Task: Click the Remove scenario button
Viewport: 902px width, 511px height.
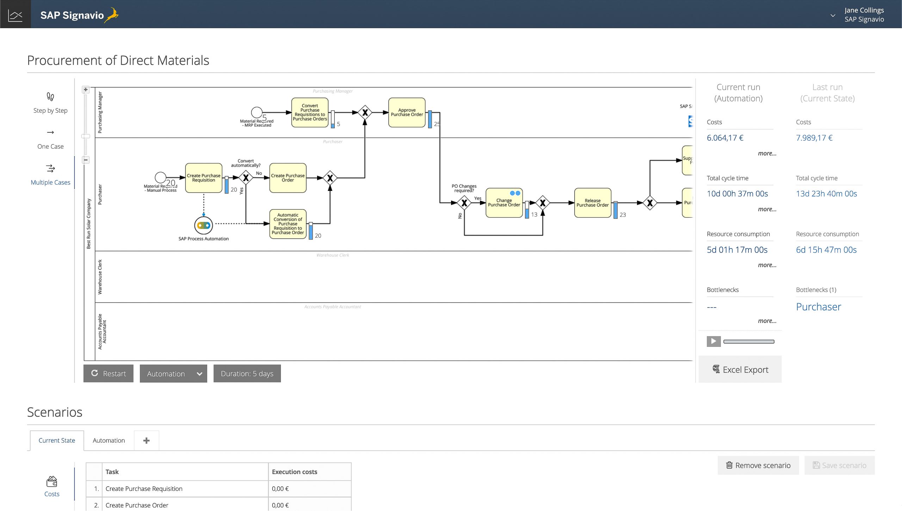Action: (758, 466)
